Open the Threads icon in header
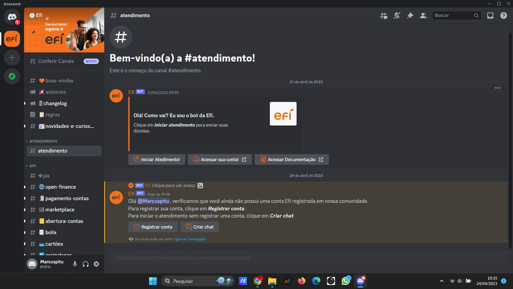 (x=384, y=16)
